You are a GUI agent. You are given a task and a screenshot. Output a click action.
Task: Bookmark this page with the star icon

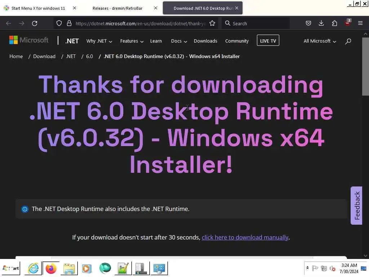tap(212, 23)
